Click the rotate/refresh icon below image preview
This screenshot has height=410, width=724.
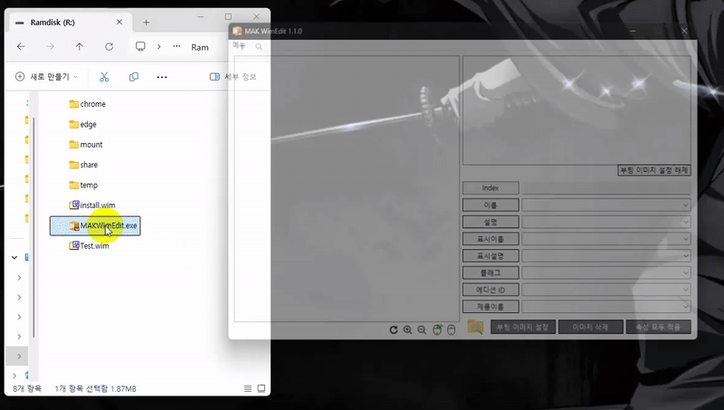(394, 329)
